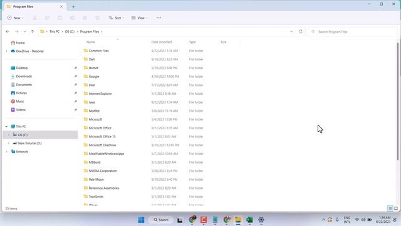Click the vertical scrollbar of file list
The height and width of the screenshot is (226, 401).
pos(398,101)
